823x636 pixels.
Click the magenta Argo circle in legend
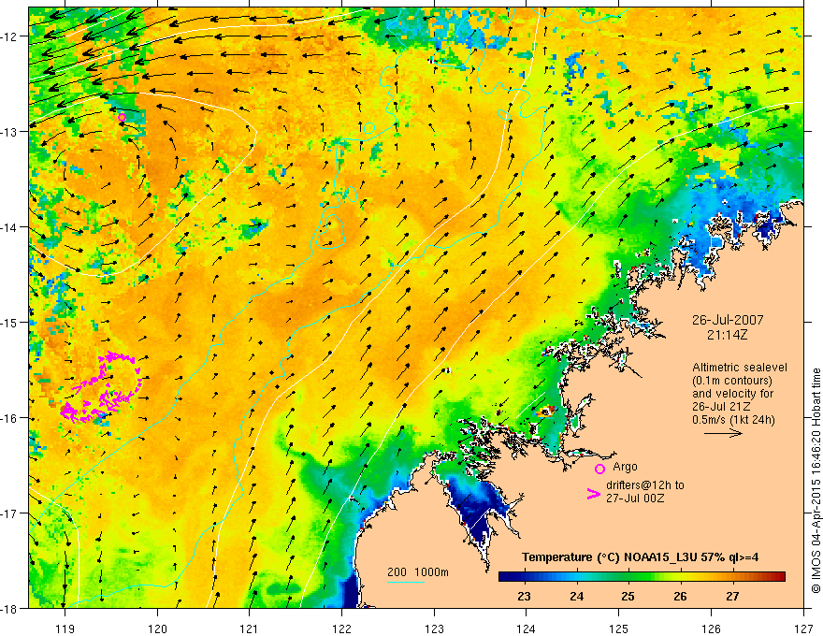coord(599,469)
